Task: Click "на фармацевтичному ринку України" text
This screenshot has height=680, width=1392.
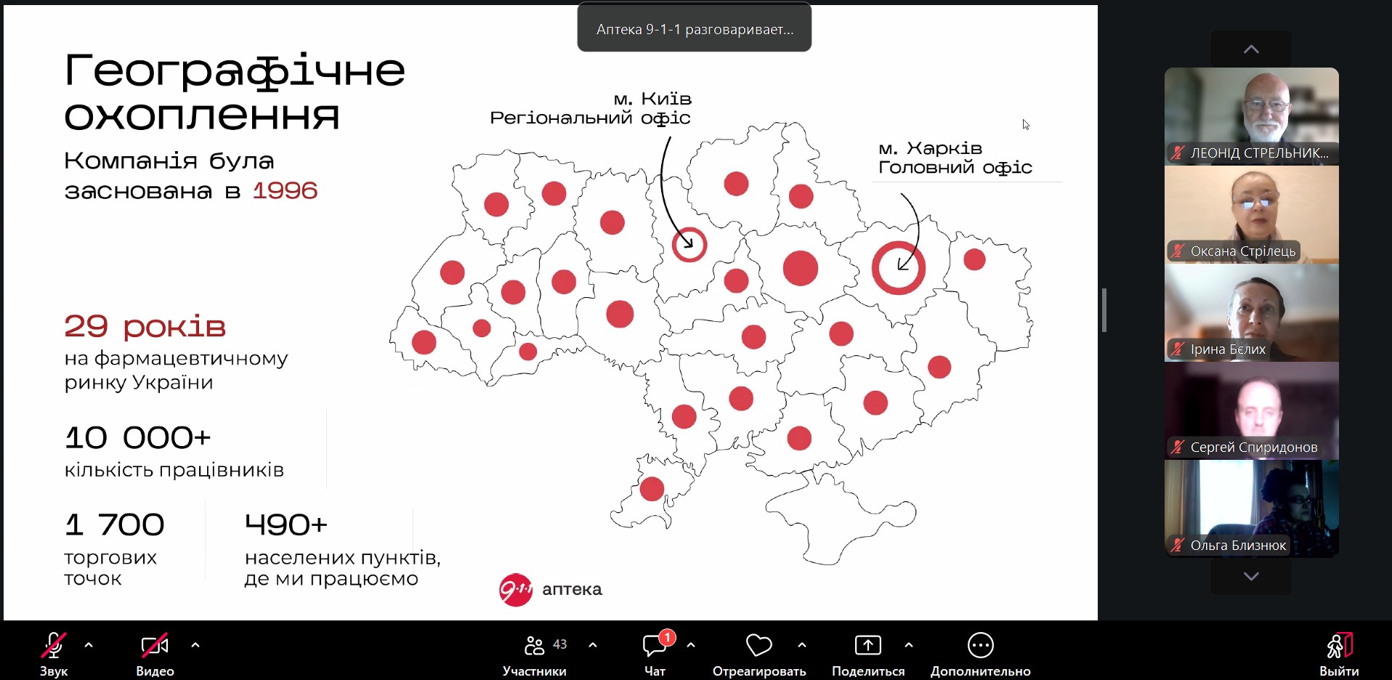Action: (177, 371)
